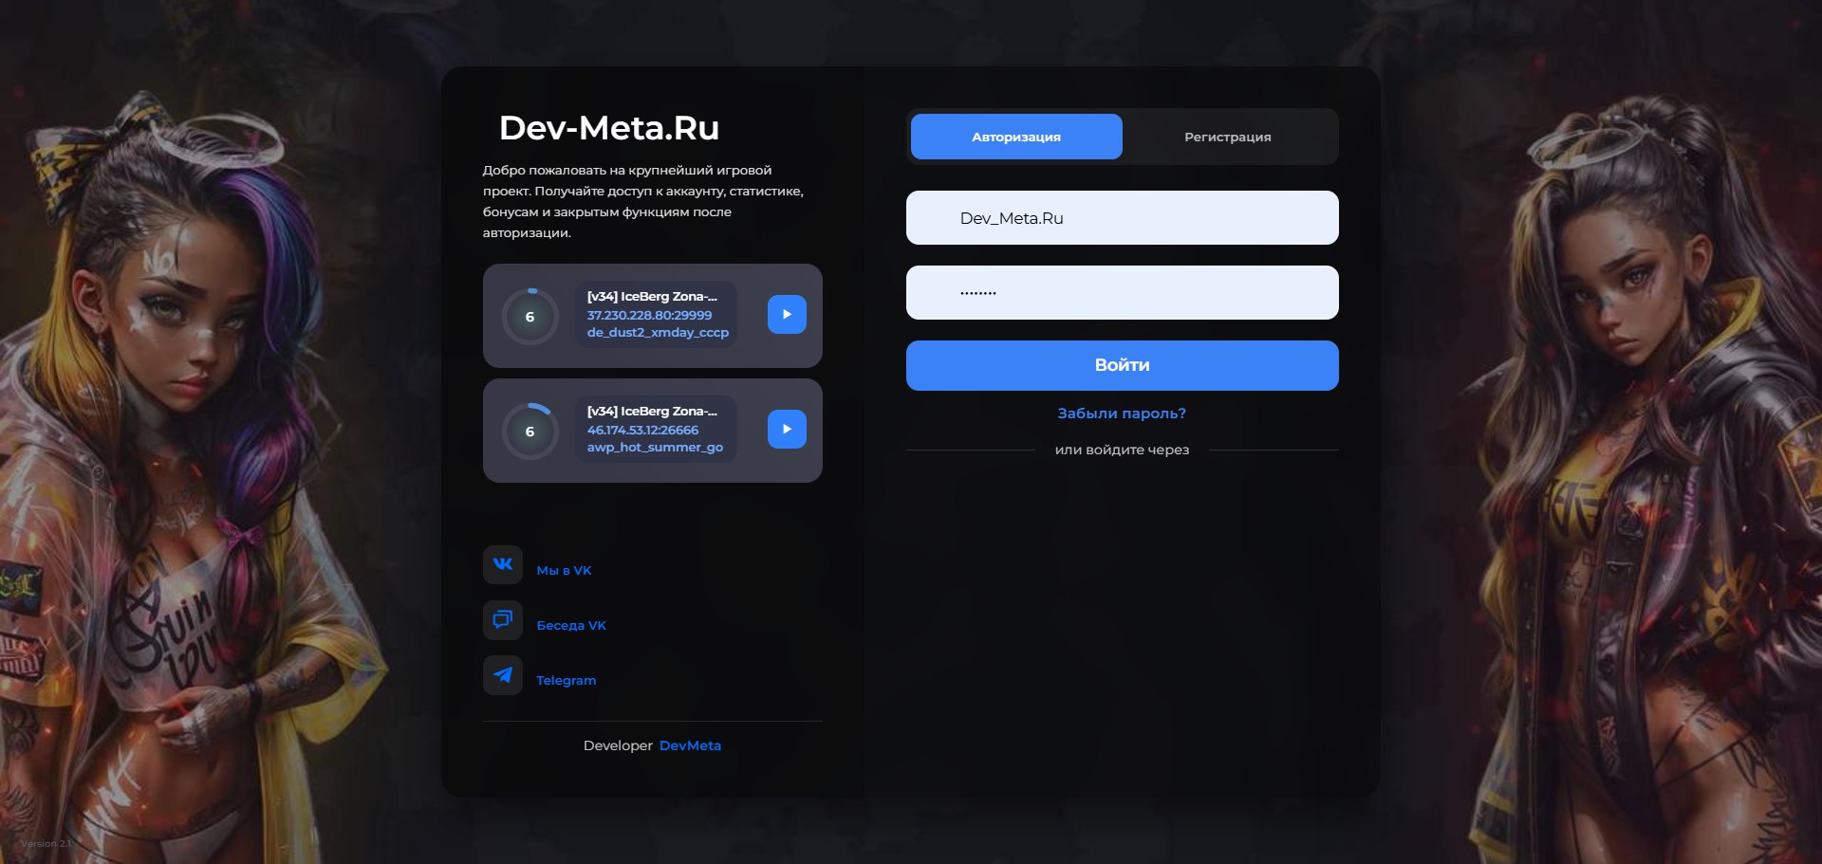Switch to the Регистрация tab
Image resolution: width=1822 pixels, height=864 pixels.
tap(1227, 137)
